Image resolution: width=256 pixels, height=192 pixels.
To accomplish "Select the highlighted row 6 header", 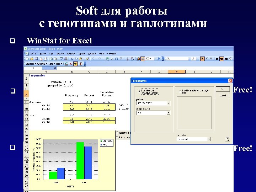I will 26,94.
